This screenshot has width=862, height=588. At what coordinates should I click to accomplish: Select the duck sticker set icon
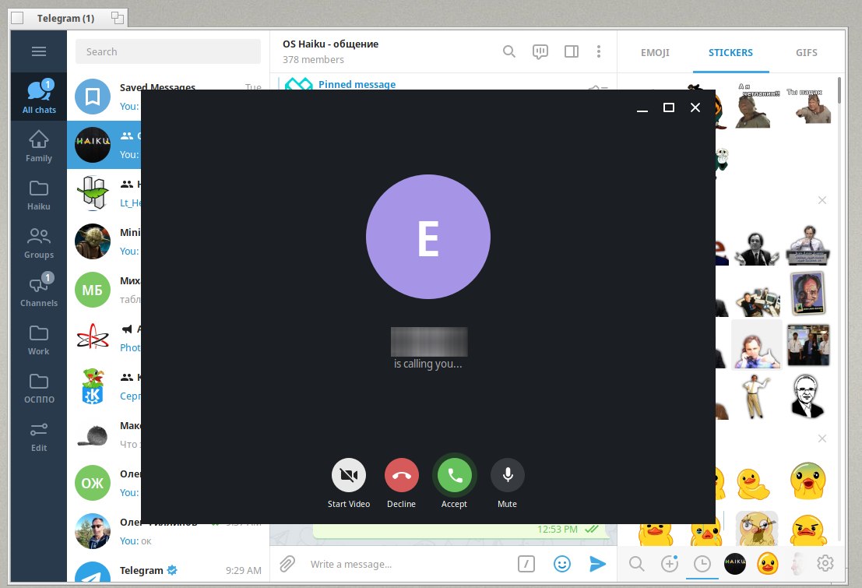[768, 563]
